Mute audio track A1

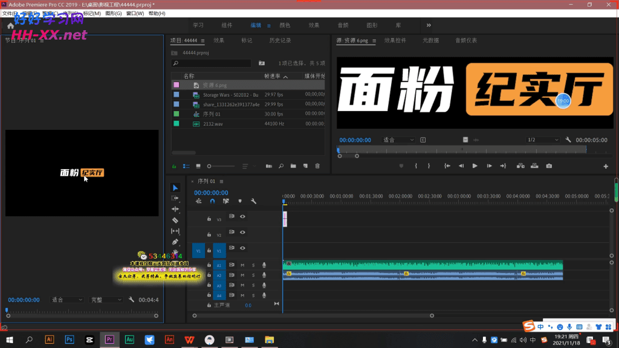(x=242, y=265)
